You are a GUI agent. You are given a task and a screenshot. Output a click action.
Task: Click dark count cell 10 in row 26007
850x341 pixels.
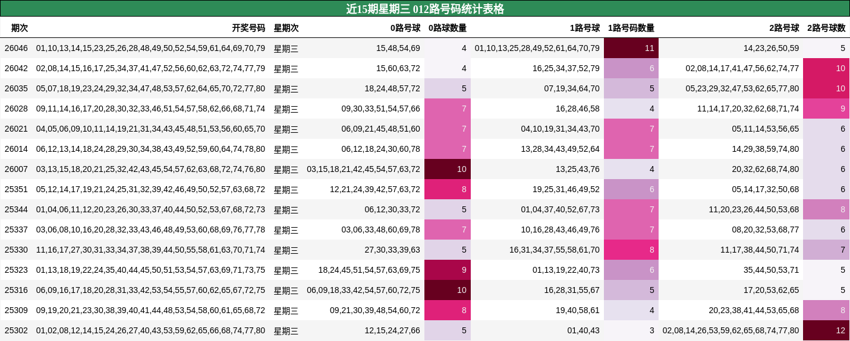coord(448,169)
